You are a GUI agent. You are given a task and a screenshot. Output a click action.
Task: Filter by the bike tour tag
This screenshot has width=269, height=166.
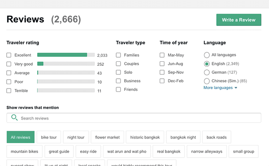(49, 137)
